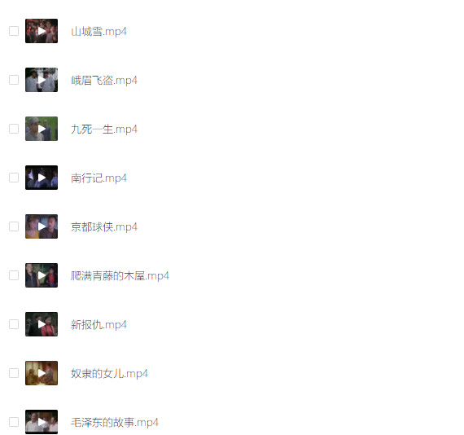Play the 新报仇.mp4 video thumbnail

pyautogui.click(x=42, y=324)
